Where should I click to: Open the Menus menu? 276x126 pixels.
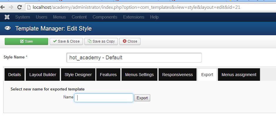point(59,17)
